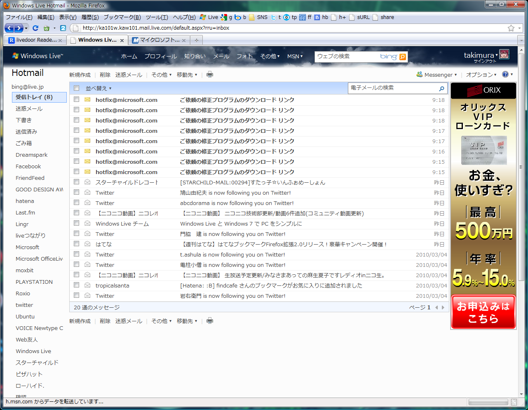528x410 pixels.
Task: Open the Twitter 't' bookmark
Action: (276, 17)
